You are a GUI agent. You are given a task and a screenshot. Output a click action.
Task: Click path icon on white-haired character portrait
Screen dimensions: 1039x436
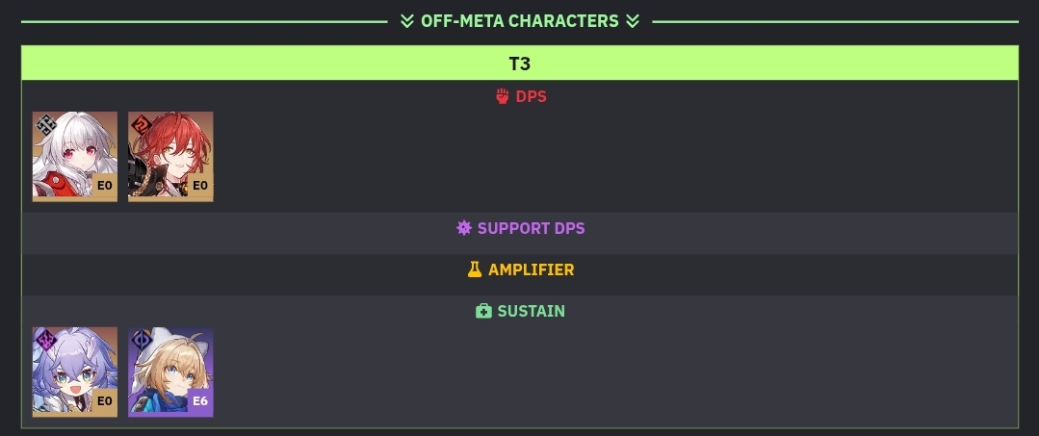pos(45,124)
